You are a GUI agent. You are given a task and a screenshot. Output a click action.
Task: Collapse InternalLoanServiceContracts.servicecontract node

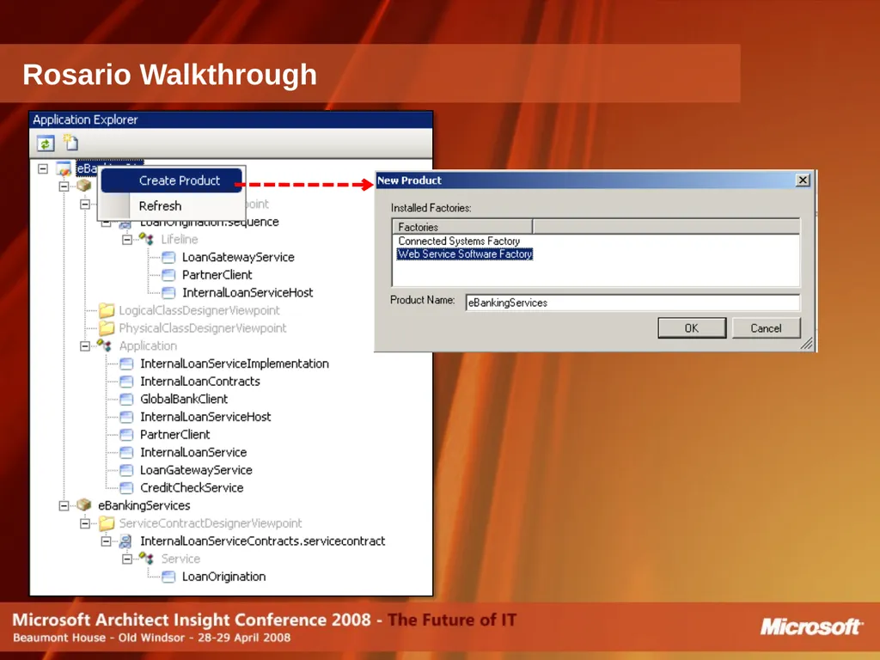(x=106, y=541)
